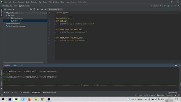Open the Tools menu

click(x=45, y=2)
